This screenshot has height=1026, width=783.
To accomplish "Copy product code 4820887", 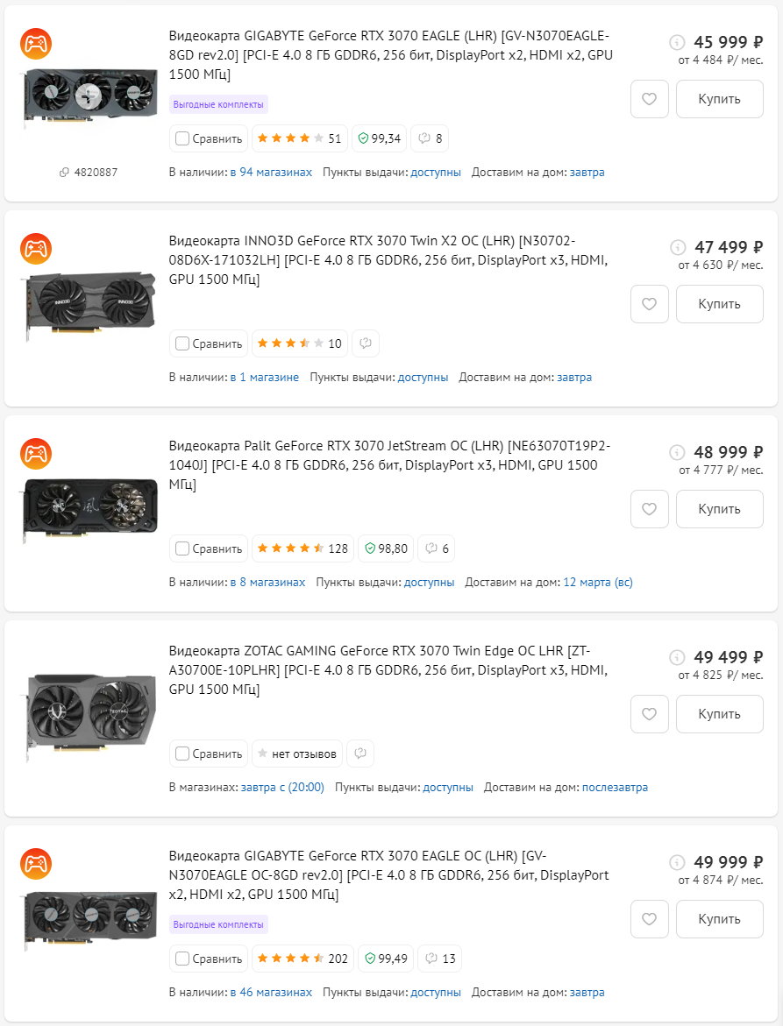I will (88, 173).
